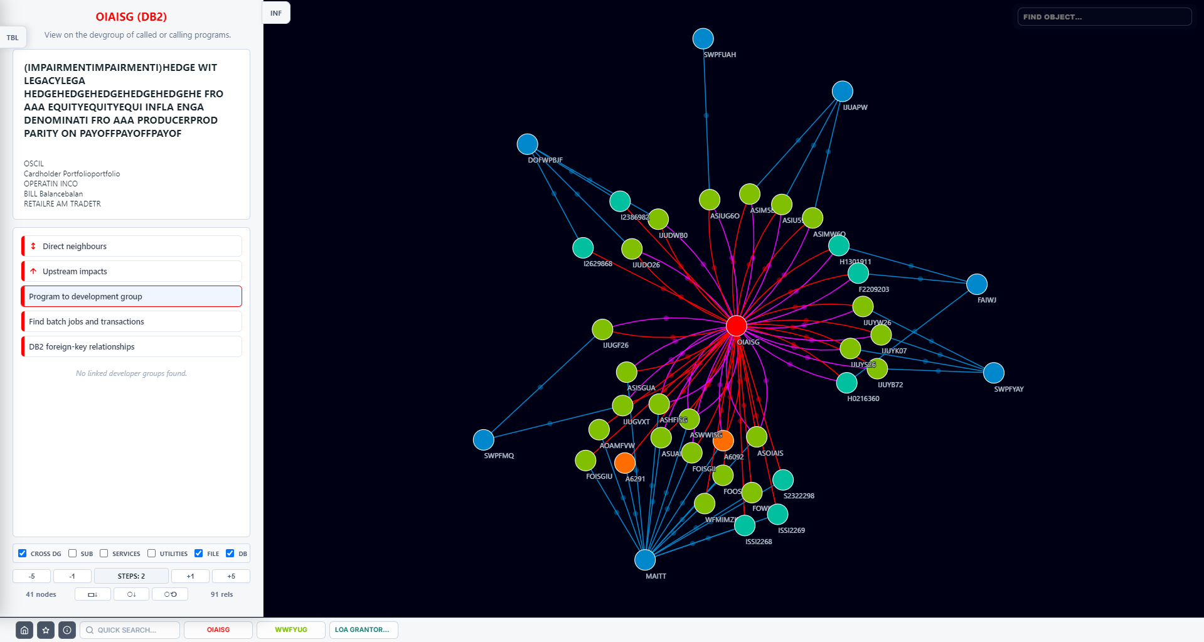Screen dimensions: 1204x642
Task: Run the Direct neighbours query
Action: coord(132,246)
